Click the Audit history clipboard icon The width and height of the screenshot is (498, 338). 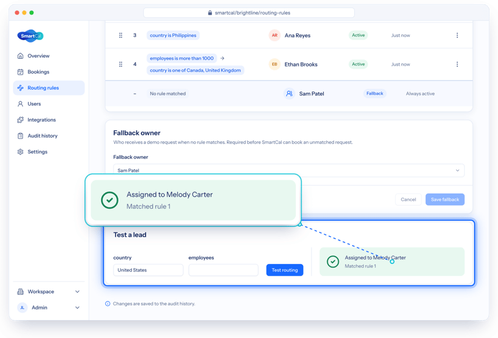tap(20, 136)
